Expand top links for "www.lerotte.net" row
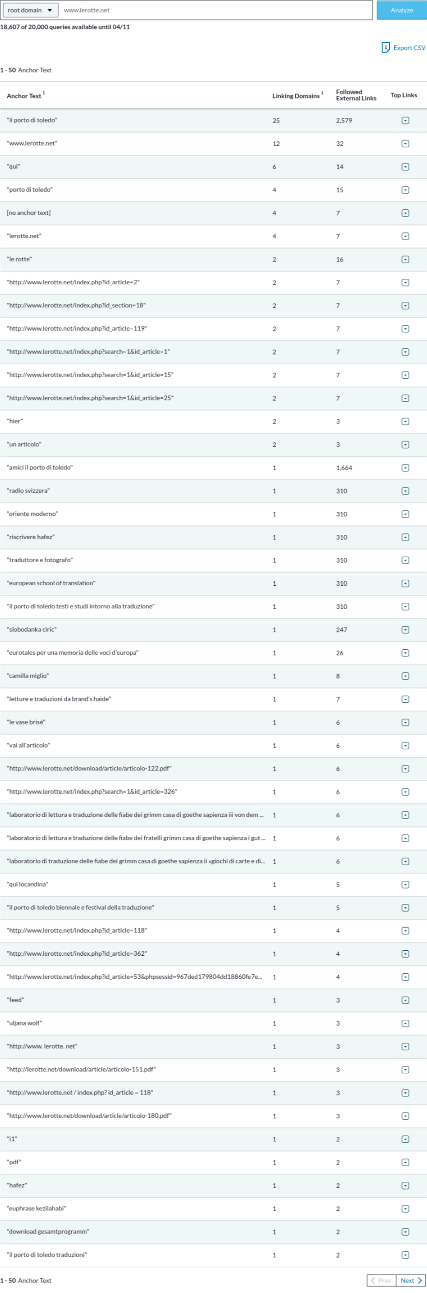 tap(405, 143)
